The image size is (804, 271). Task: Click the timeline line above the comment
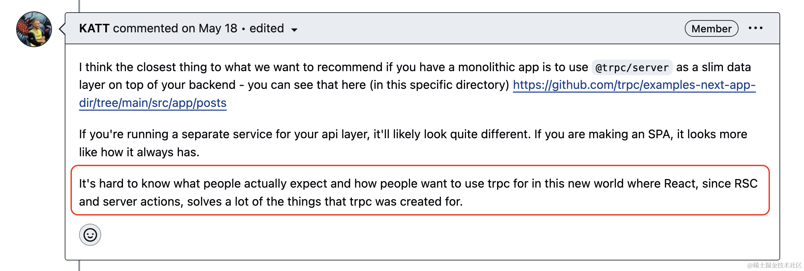click(79, 6)
